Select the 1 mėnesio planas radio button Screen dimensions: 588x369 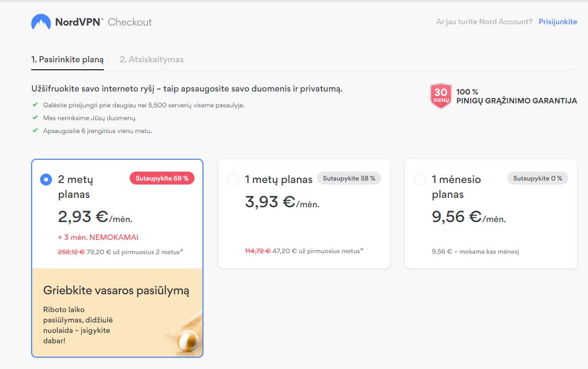pos(420,180)
